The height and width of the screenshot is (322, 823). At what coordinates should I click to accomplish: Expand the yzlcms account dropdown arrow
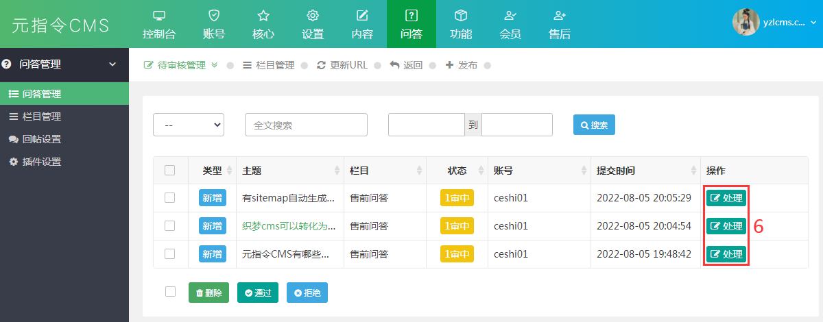813,23
